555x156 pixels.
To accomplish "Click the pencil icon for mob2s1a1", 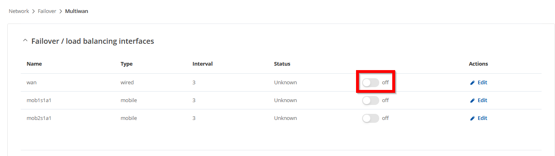I will (x=472, y=118).
